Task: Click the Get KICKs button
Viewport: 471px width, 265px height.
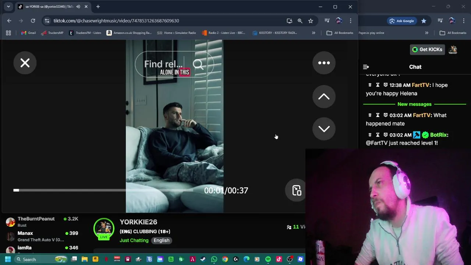Action: click(x=427, y=50)
